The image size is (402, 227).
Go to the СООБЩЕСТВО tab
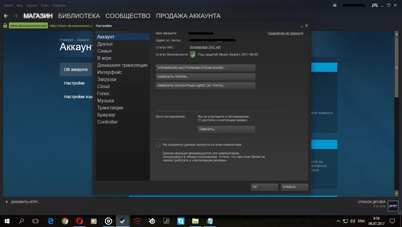[128, 16]
